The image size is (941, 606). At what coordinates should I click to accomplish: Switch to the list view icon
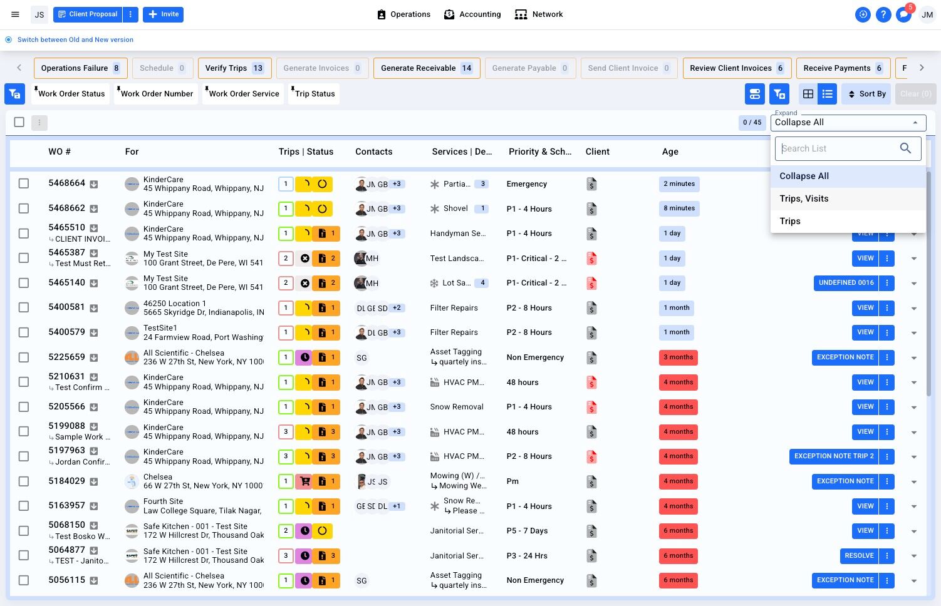tap(828, 94)
